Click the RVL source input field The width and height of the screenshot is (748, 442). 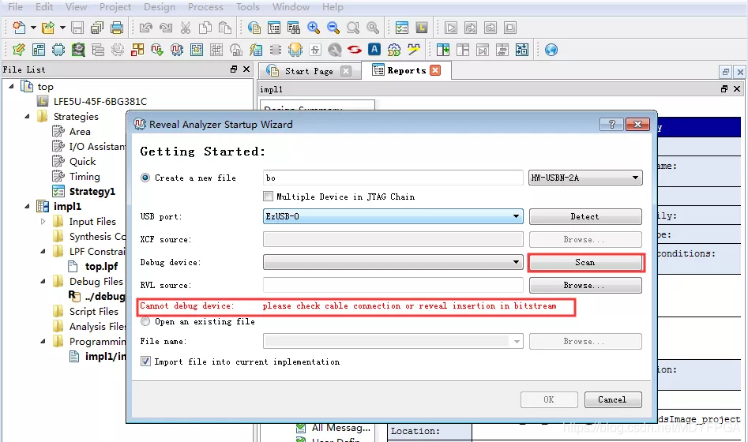coord(393,285)
